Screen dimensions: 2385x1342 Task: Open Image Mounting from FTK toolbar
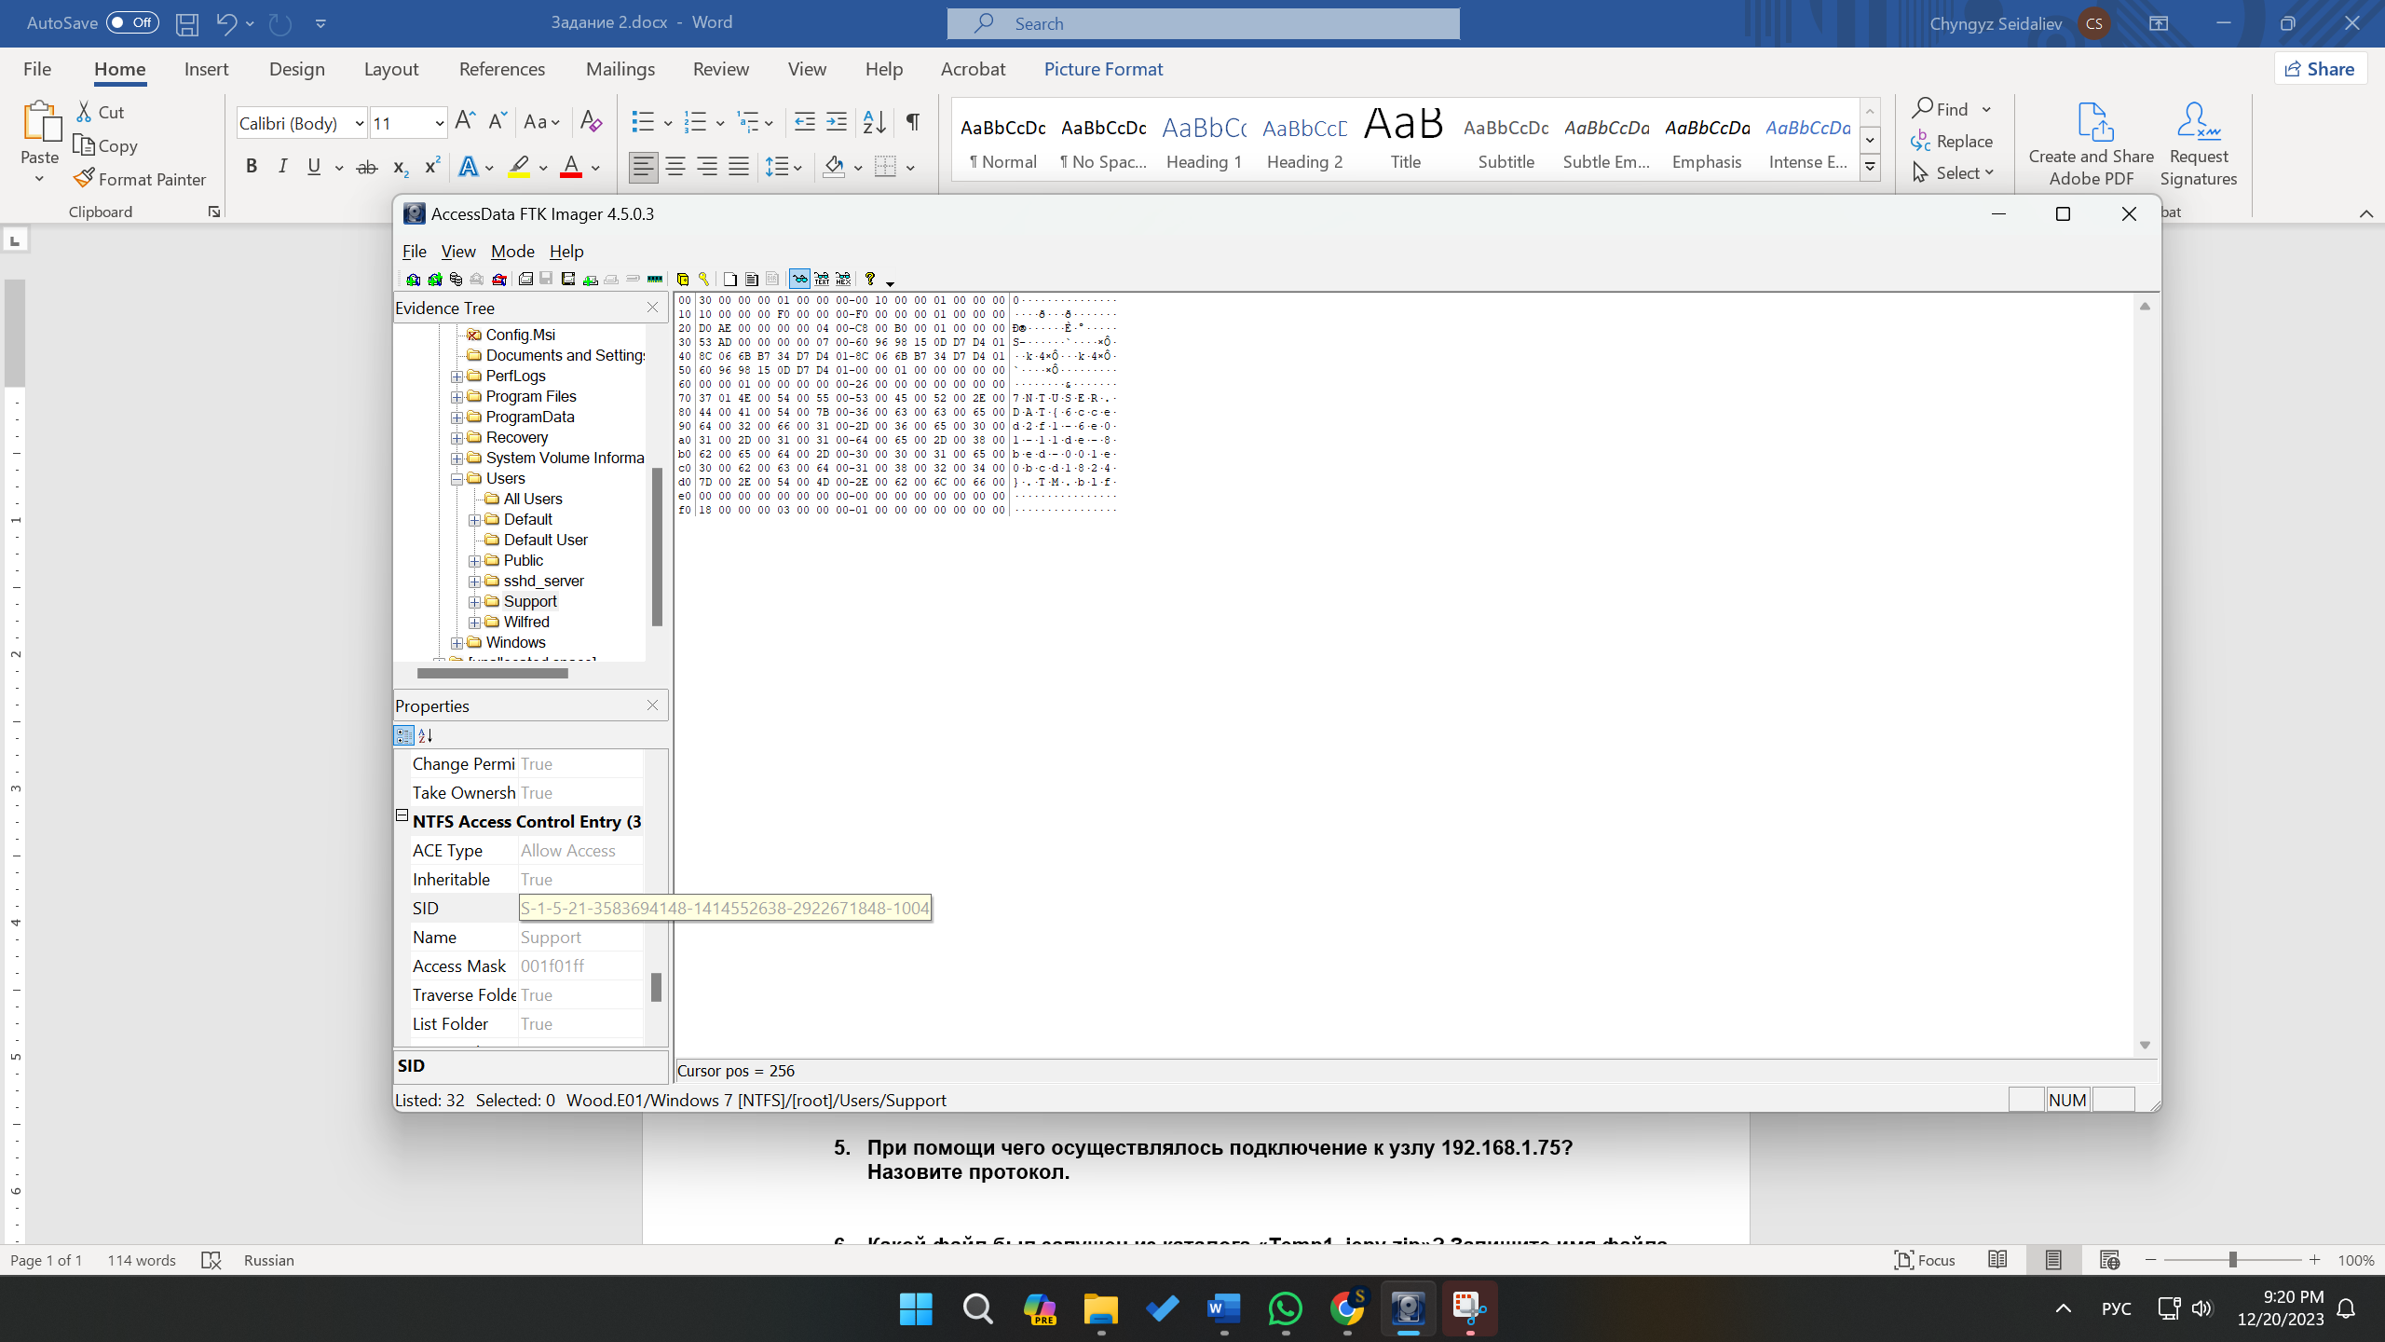point(456,279)
